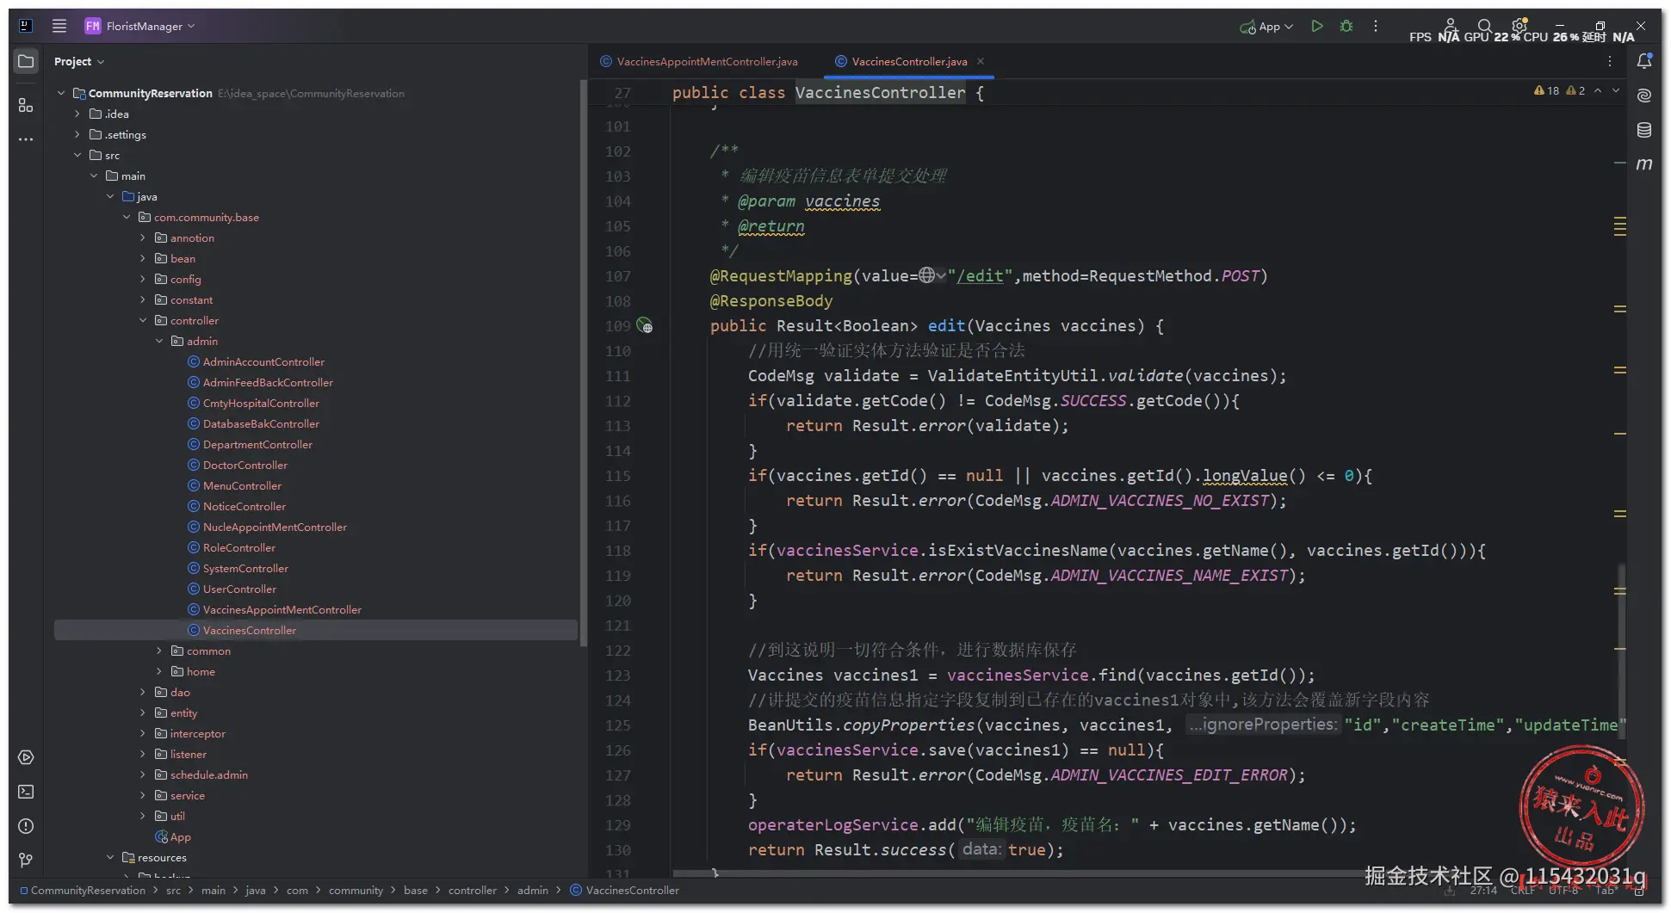Select VaccinesAppointMentController in tree
The width and height of the screenshot is (1671, 913).
(282, 609)
